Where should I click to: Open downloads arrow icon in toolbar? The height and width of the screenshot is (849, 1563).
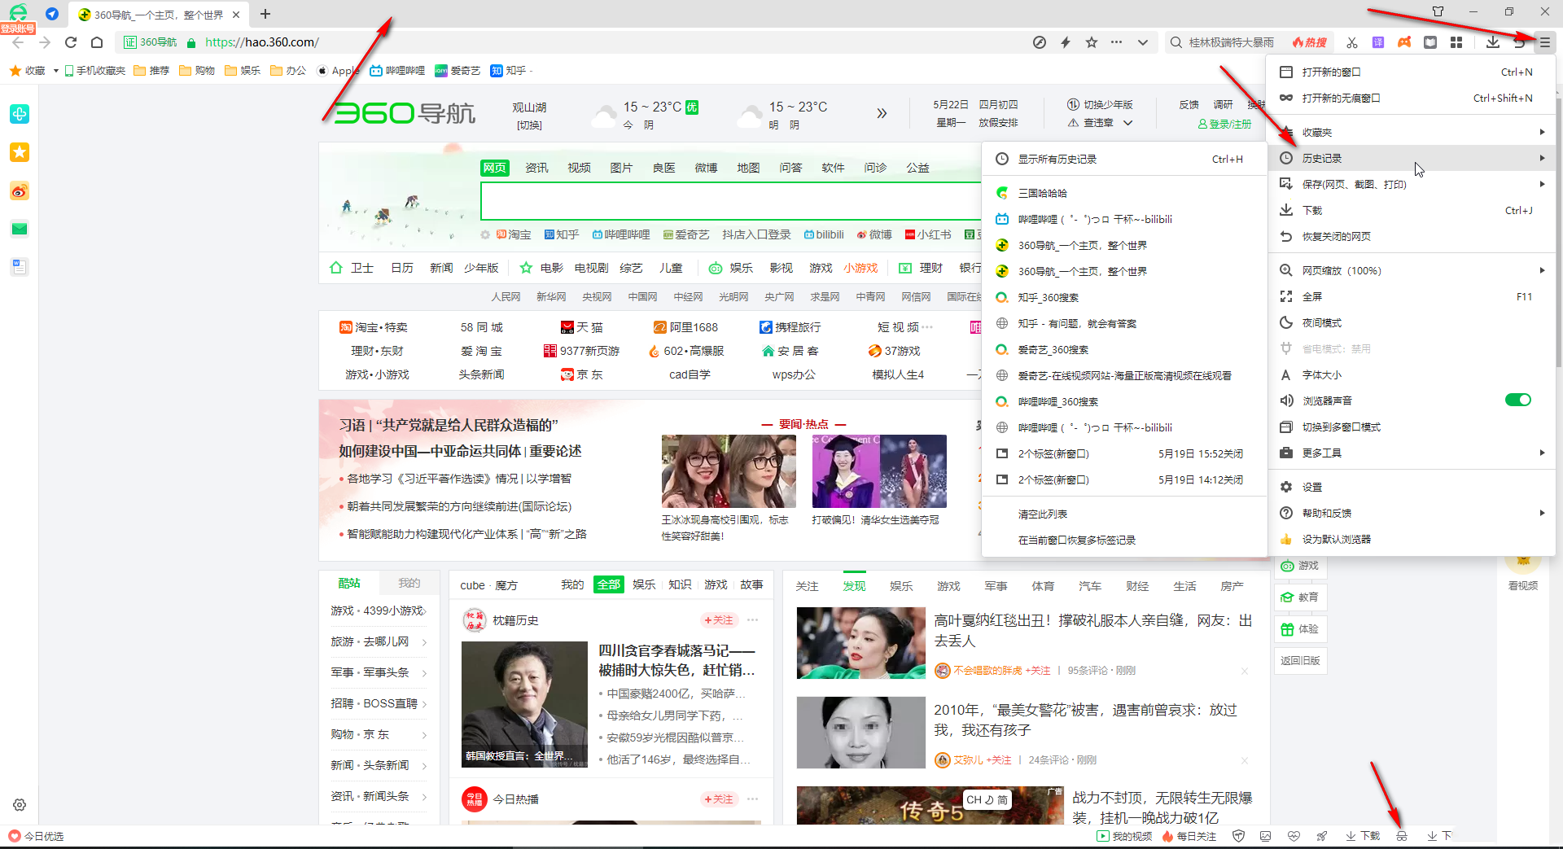(1493, 42)
